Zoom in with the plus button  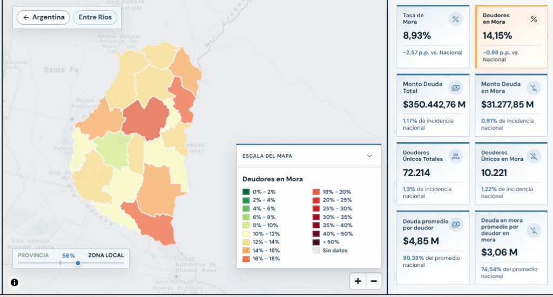[358, 281]
